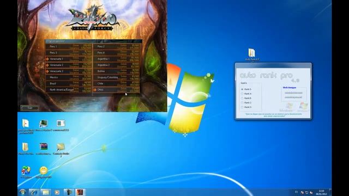
Task: Choose the Peru 2 server
Action: click(x=116, y=46)
